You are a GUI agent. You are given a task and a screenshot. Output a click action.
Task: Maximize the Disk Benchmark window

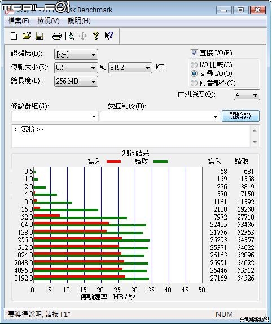[x=240, y=10]
